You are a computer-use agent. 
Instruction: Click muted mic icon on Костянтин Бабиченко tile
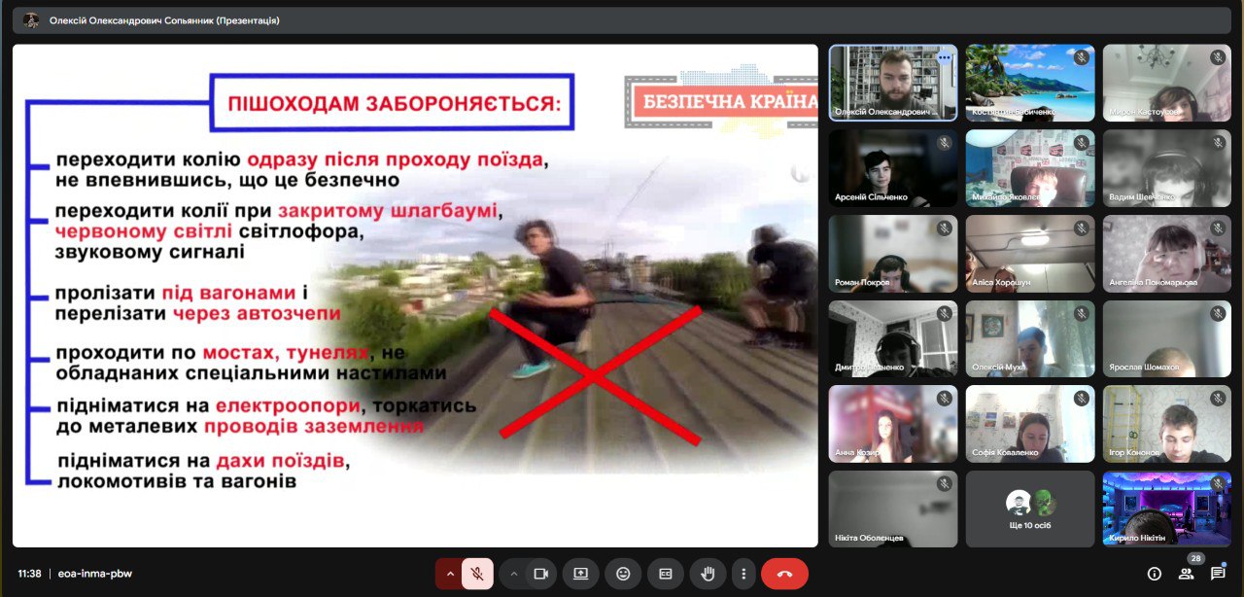[x=1081, y=58]
